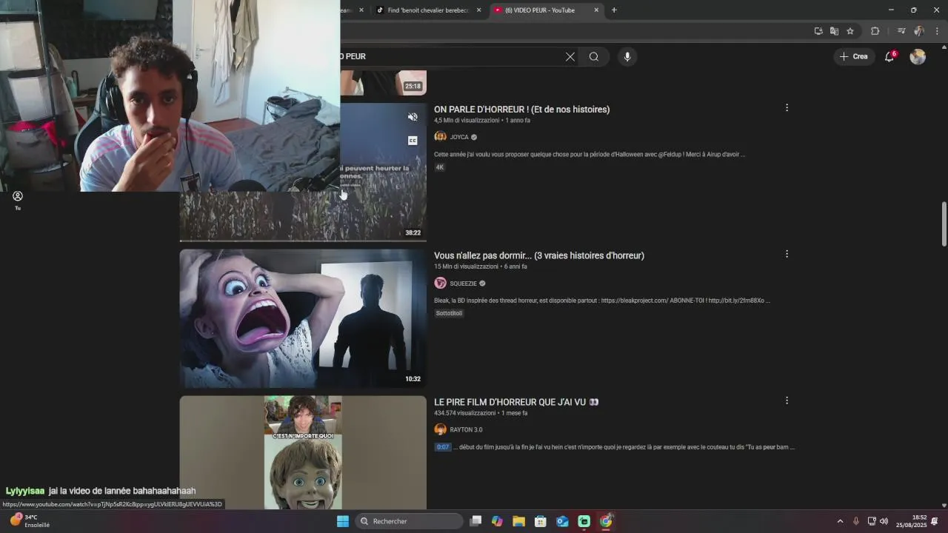Screen dimensions: 948x533
Task: Unmute the hovered video preview
Action: click(413, 117)
